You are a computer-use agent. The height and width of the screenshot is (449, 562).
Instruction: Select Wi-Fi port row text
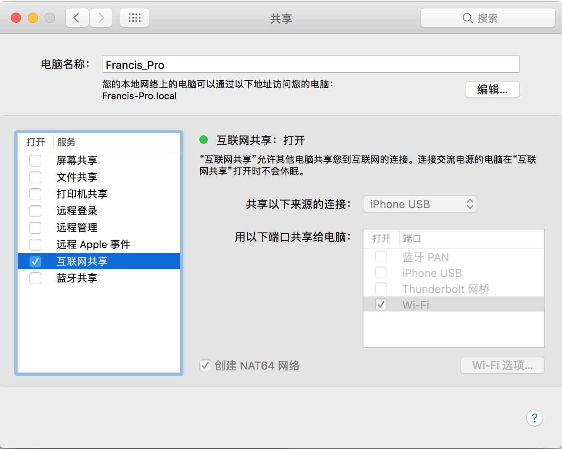pyautogui.click(x=416, y=305)
